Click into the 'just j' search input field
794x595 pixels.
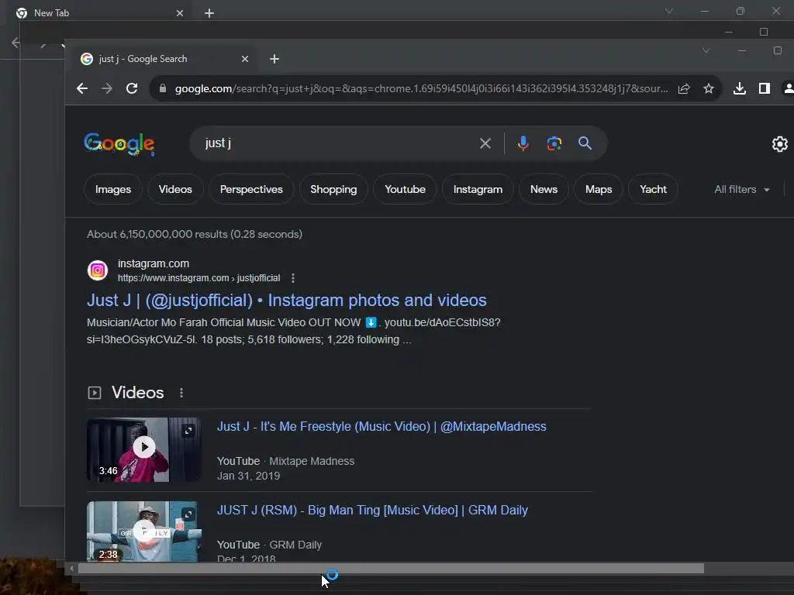[x=334, y=143]
